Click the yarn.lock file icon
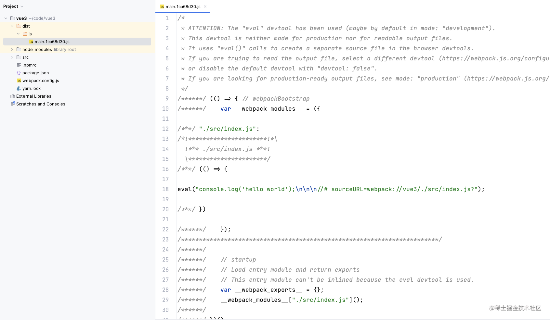 [19, 88]
